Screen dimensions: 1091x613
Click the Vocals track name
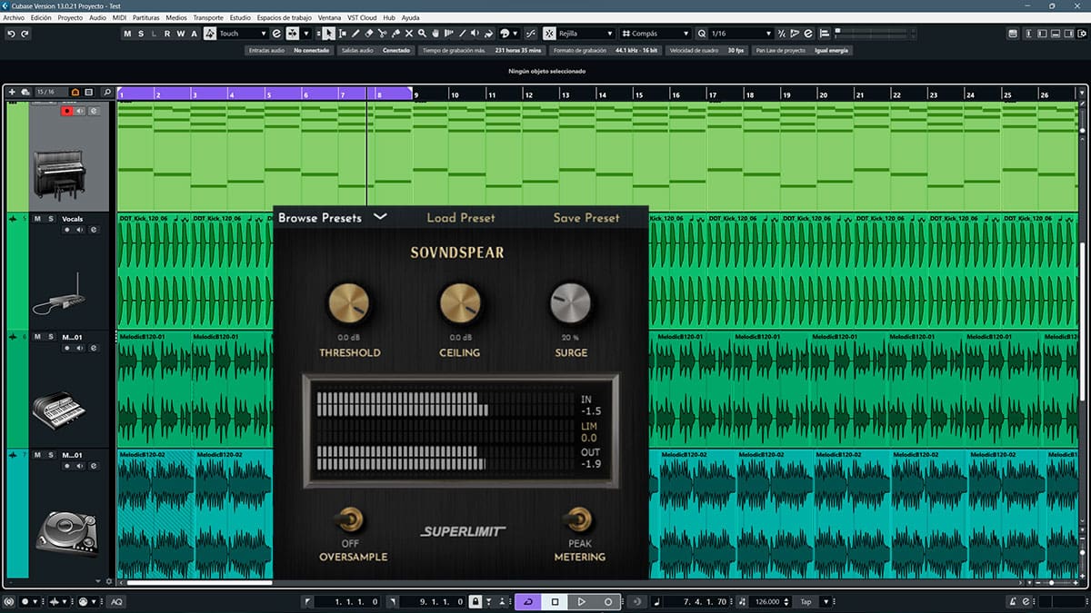tap(72, 219)
